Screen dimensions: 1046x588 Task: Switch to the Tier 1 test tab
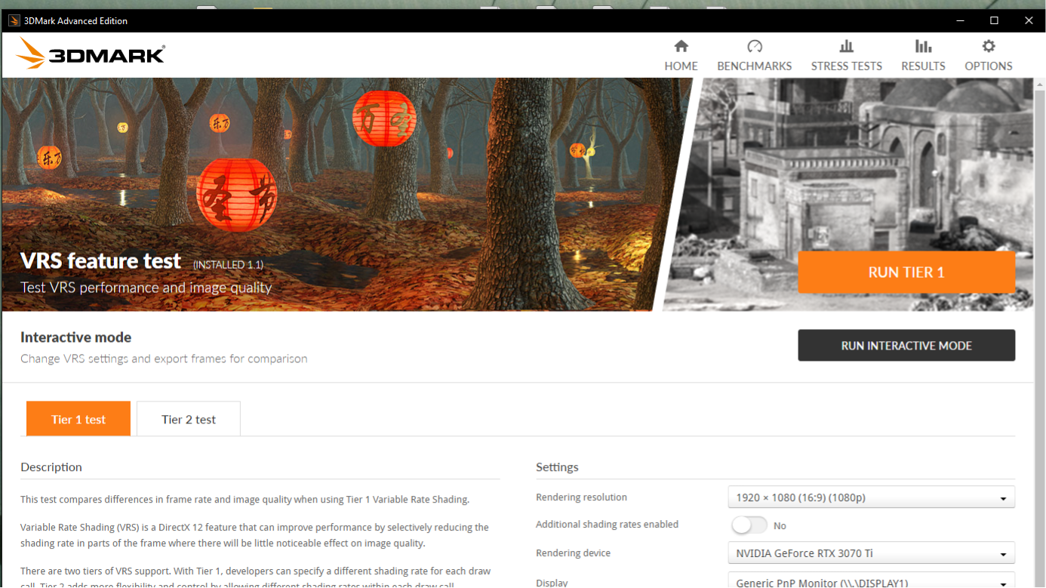coord(78,419)
